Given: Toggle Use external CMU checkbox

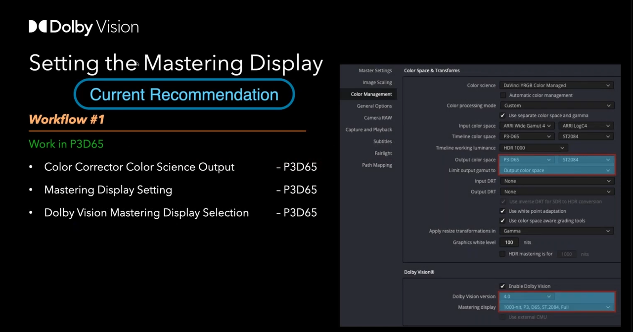Looking at the screenshot, I should point(503,317).
